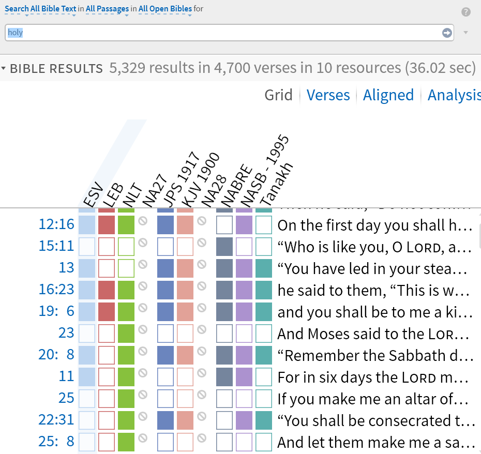Click the NA28 unavailable icon in row 16:23

[x=202, y=286]
